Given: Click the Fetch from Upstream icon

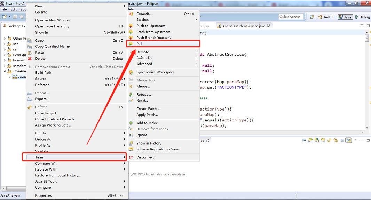Looking at the screenshot, I should pos(131,32).
